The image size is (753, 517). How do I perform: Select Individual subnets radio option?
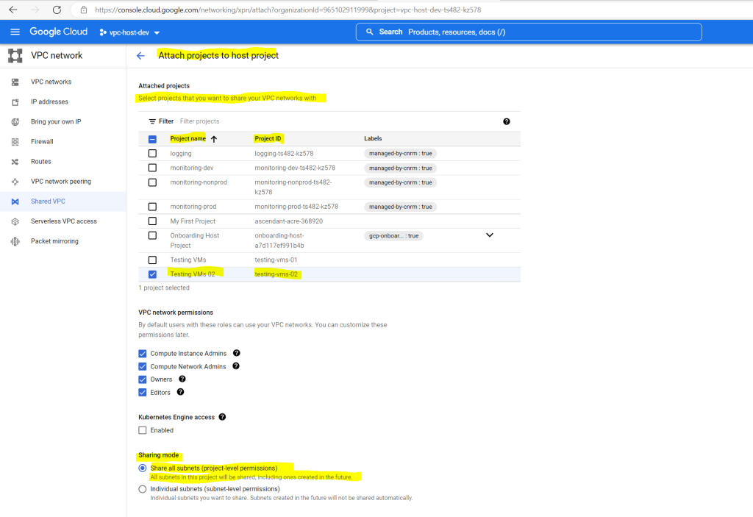(142, 489)
